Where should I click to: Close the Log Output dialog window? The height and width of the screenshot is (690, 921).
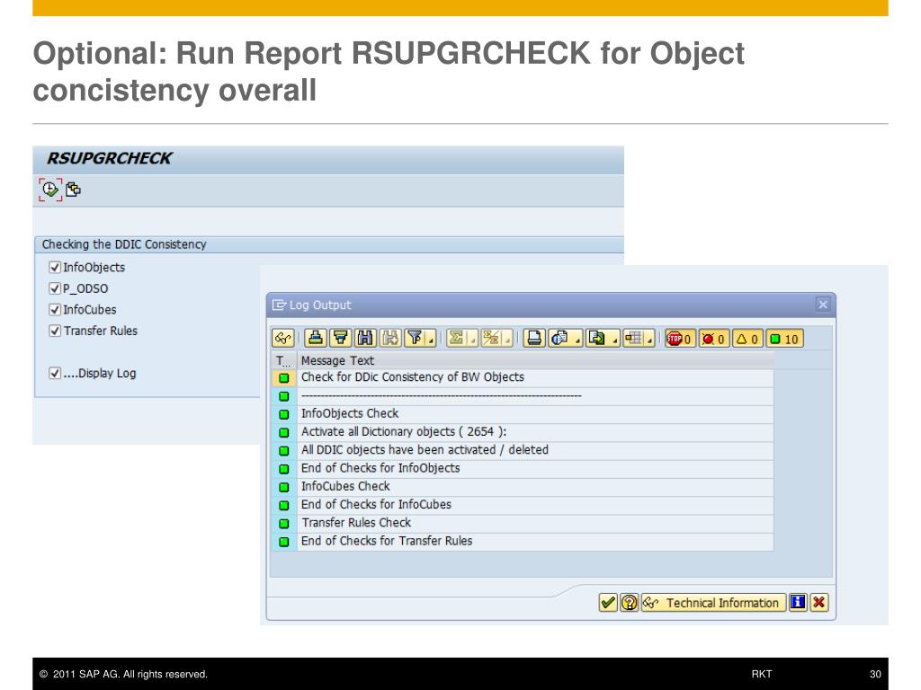tap(823, 305)
